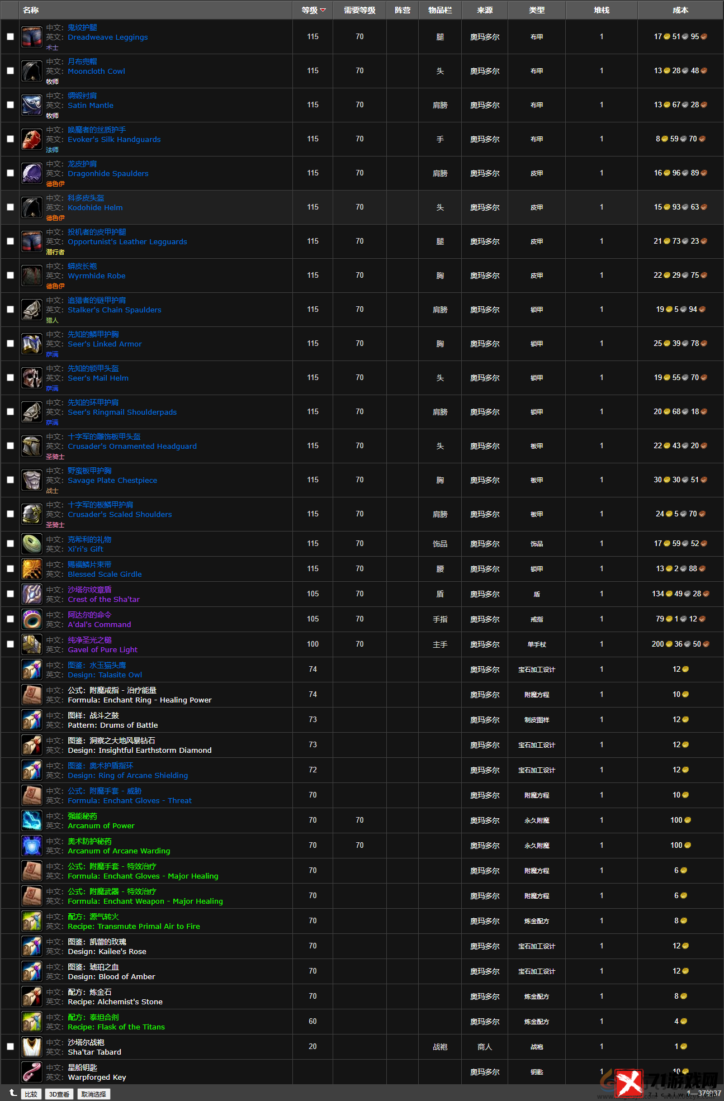Screen dimensions: 724x1101
Task: Sort by the 阵营 column header
Action: point(403,10)
